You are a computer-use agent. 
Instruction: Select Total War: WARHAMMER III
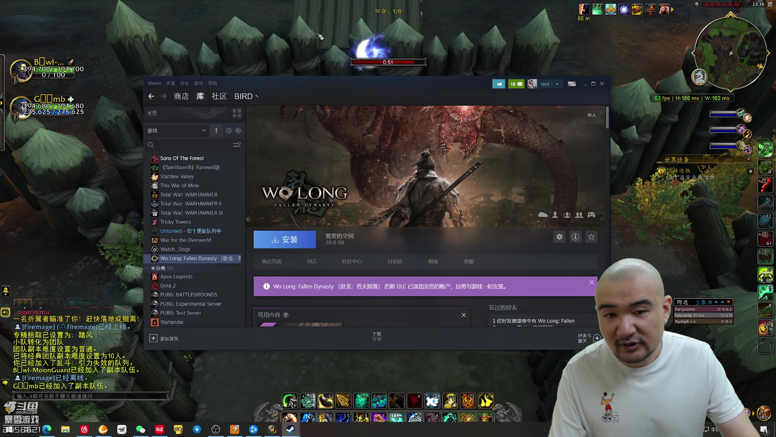click(x=191, y=213)
